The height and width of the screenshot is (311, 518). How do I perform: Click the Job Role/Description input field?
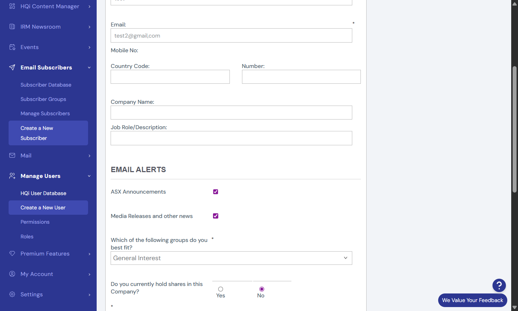231,138
